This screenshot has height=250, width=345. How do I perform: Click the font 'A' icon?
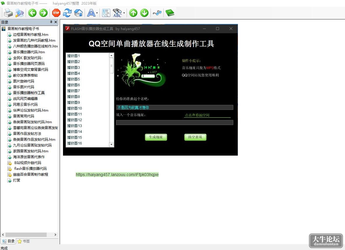tap(91, 13)
